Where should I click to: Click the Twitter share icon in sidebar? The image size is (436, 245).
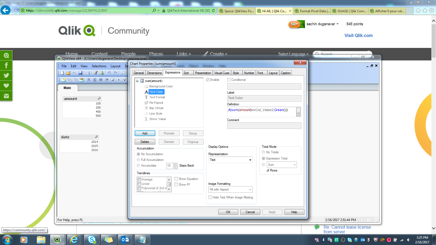(x=6, y=75)
